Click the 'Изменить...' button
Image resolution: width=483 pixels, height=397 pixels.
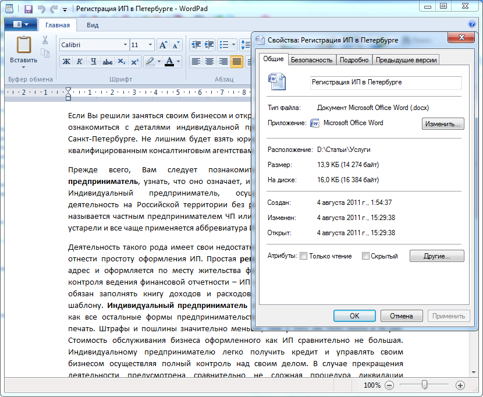tap(442, 124)
